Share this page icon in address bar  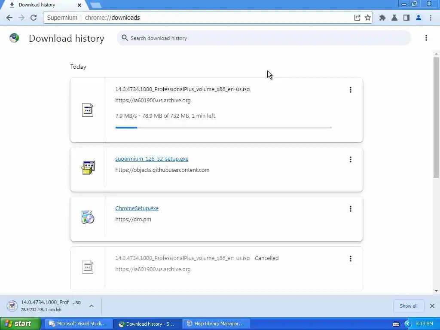click(x=357, y=18)
